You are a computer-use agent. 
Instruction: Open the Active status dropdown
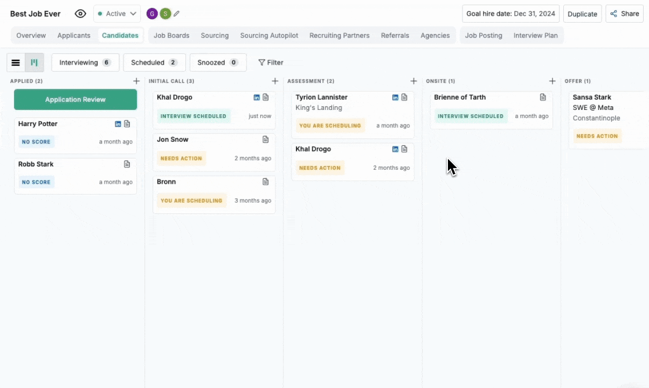117,14
